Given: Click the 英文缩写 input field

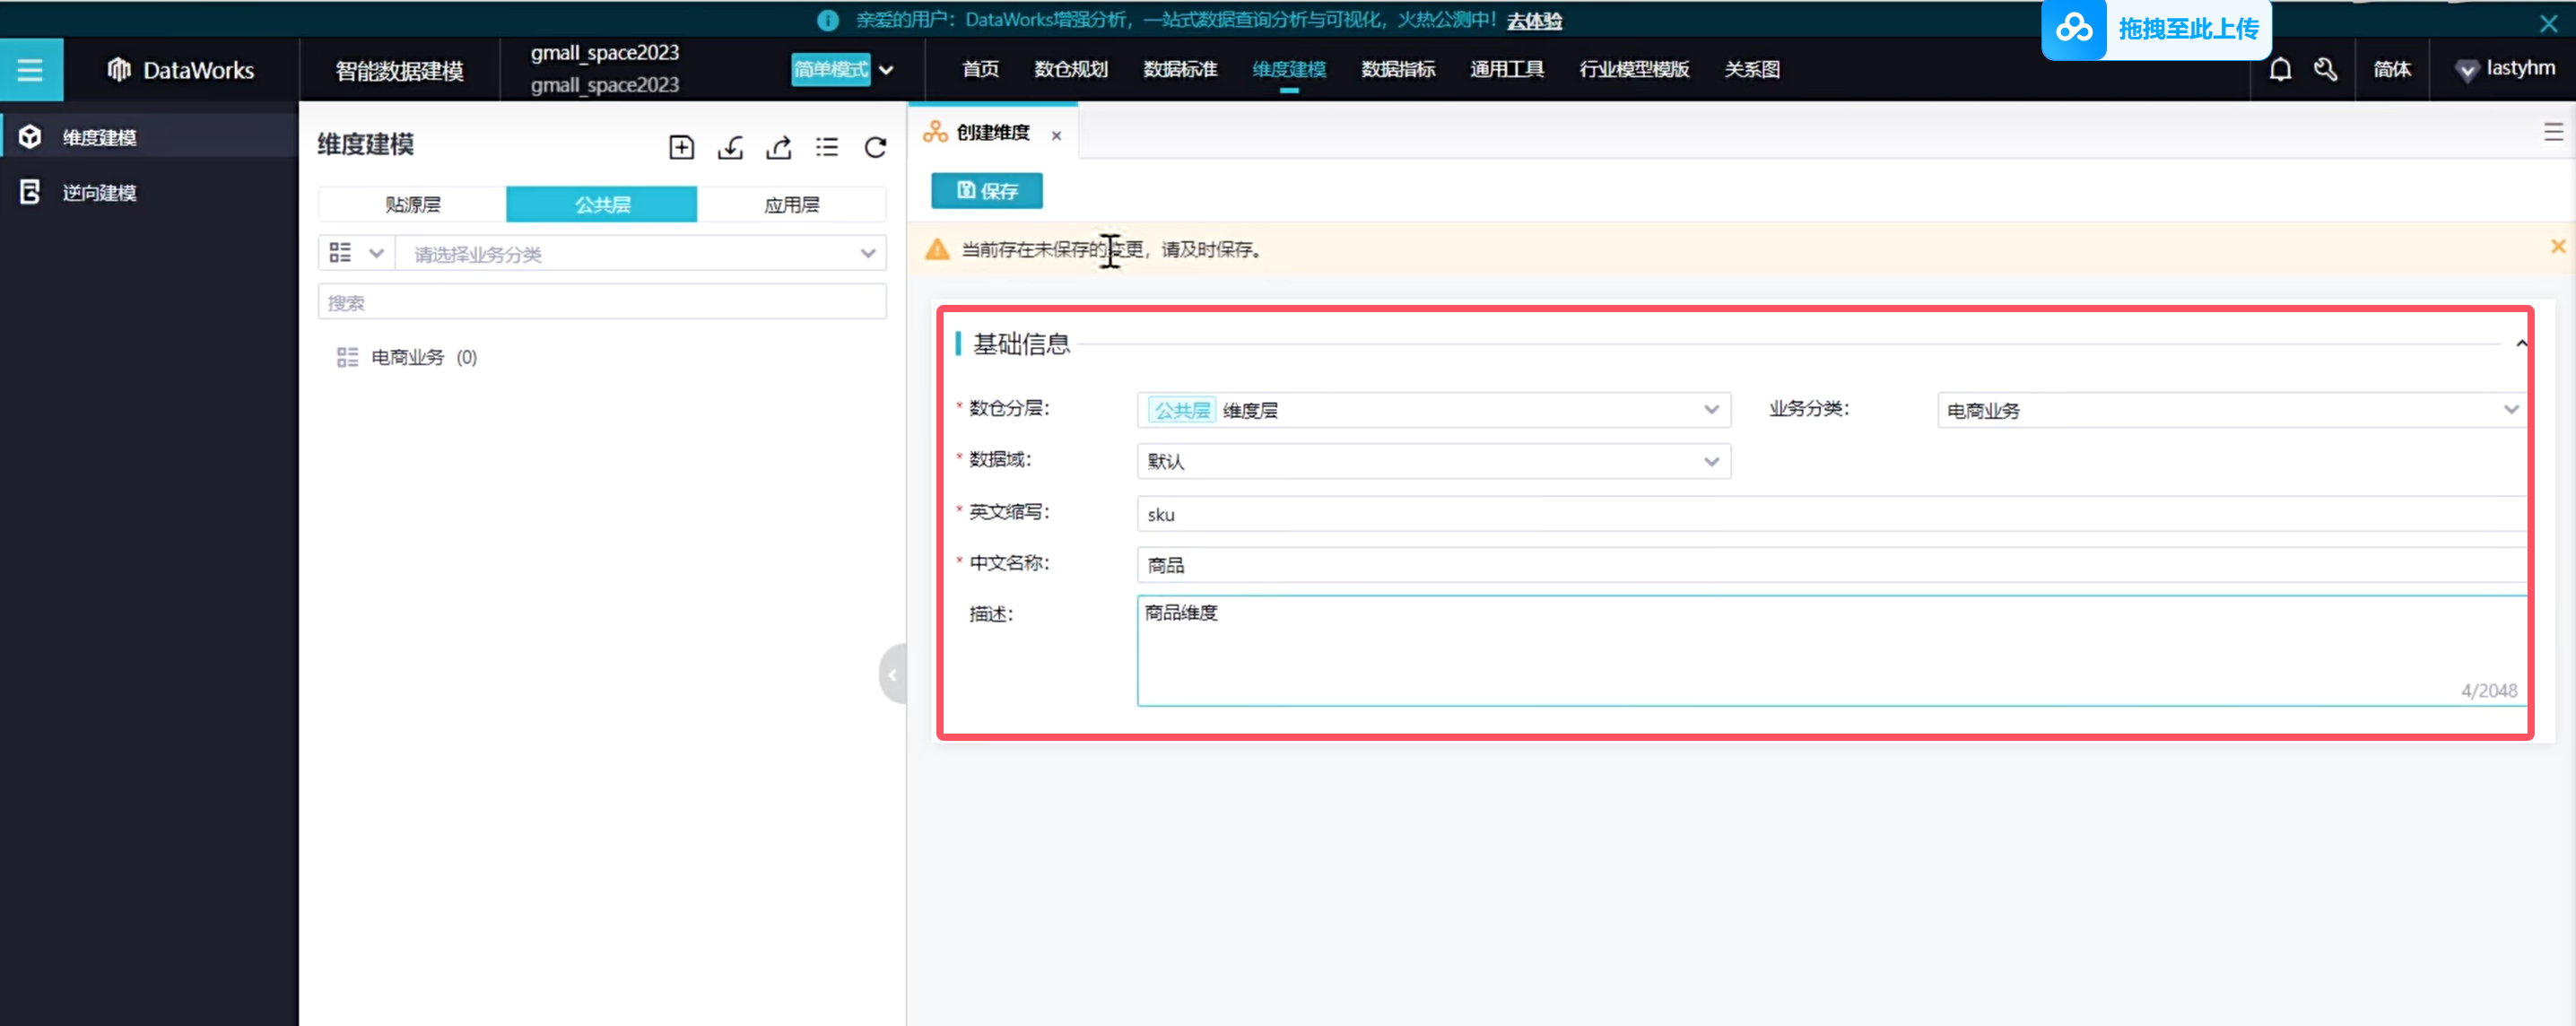Looking at the screenshot, I should pos(1829,514).
